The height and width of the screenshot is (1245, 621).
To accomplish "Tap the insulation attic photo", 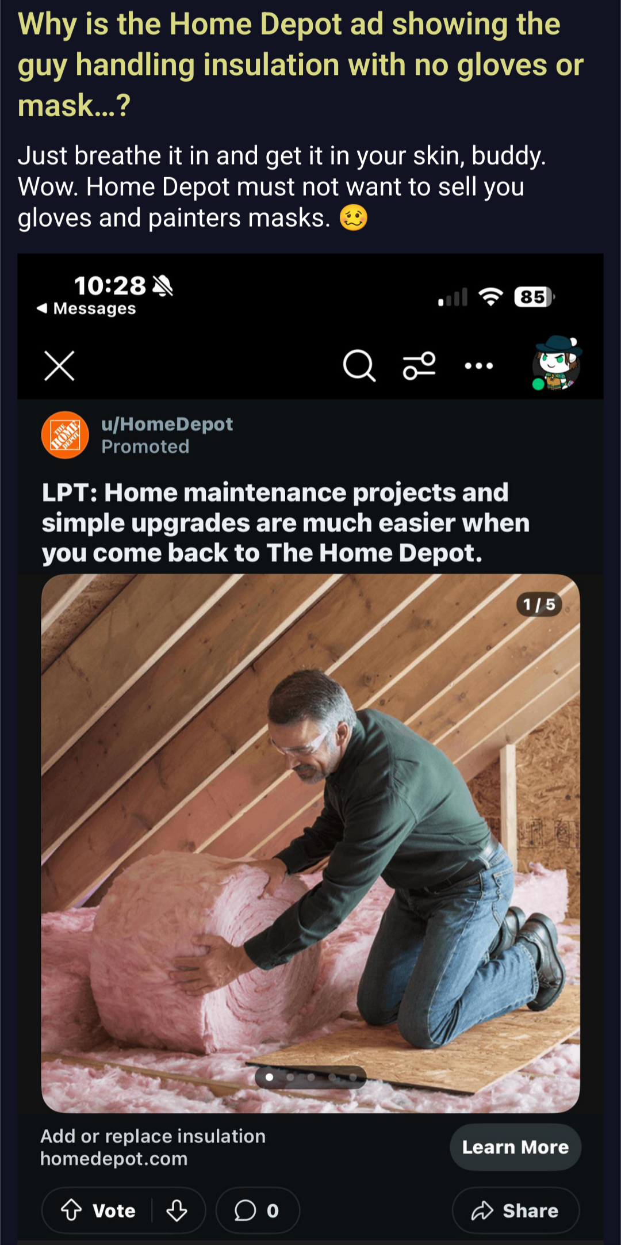I will pyautogui.click(x=310, y=843).
